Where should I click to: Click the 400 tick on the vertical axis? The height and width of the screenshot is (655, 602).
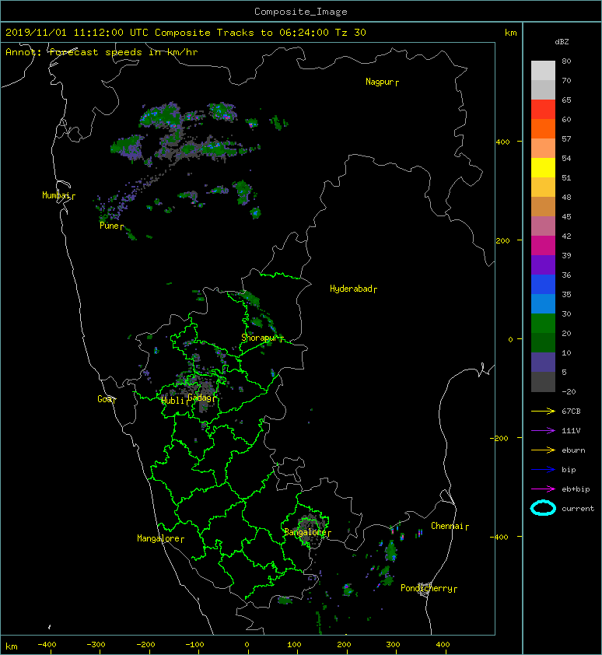[x=503, y=142]
